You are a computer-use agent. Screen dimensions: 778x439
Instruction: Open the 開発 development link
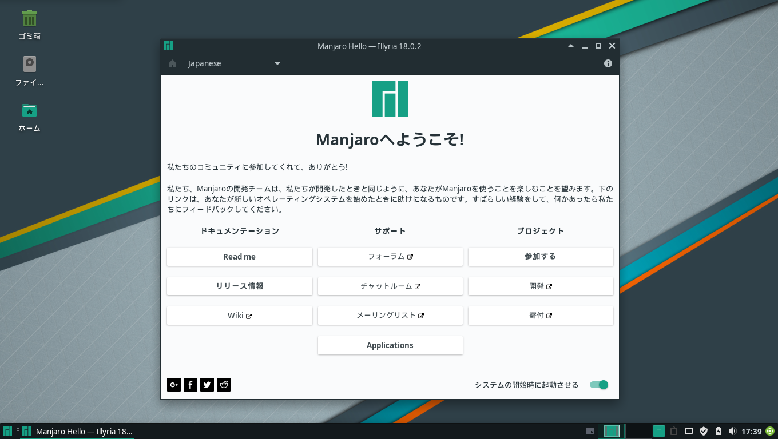pyautogui.click(x=541, y=286)
